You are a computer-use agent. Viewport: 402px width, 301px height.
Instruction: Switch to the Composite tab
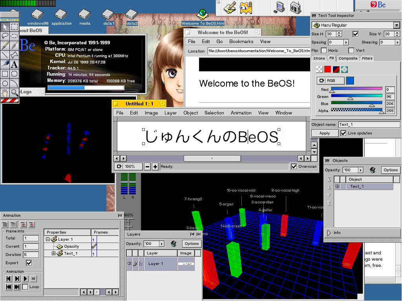coord(348,58)
